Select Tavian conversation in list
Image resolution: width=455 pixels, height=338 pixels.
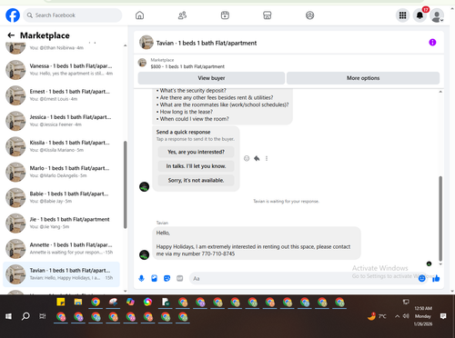61,274
